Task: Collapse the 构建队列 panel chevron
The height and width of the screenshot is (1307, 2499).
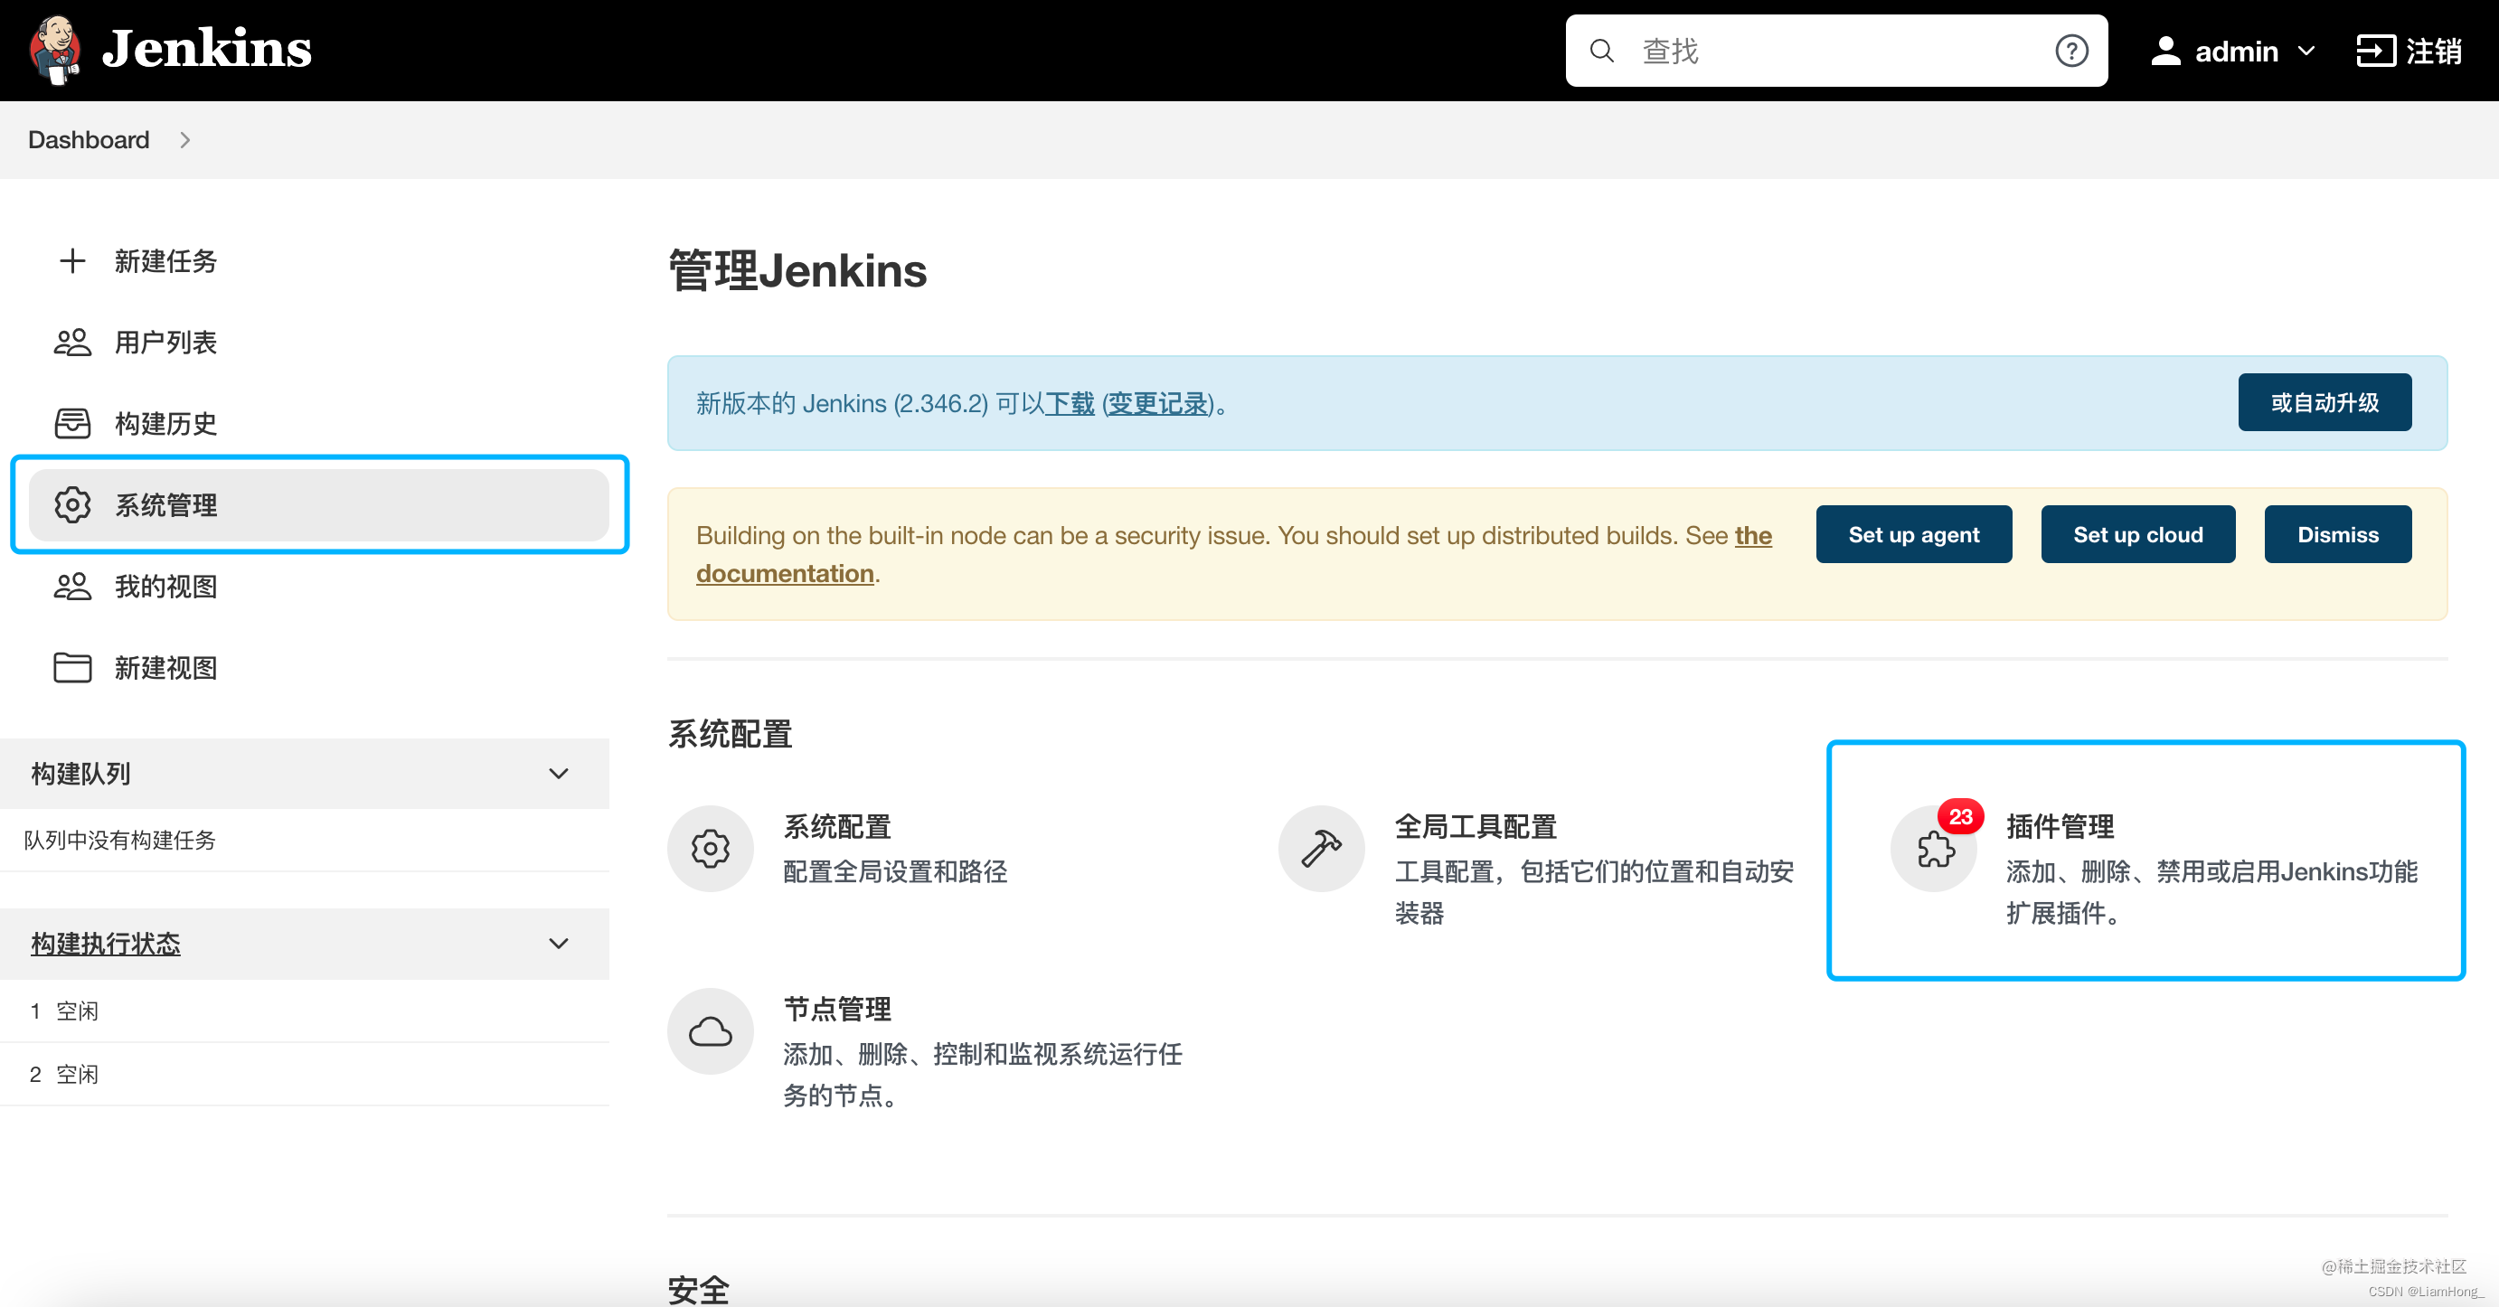Action: [559, 774]
